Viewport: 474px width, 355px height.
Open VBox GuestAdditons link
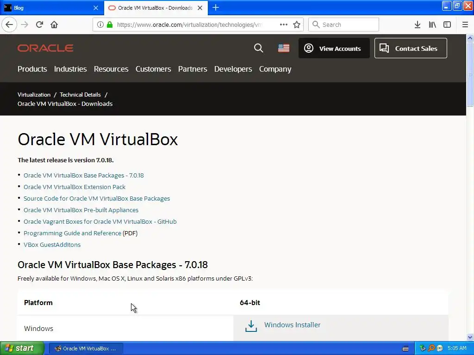pos(52,245)
